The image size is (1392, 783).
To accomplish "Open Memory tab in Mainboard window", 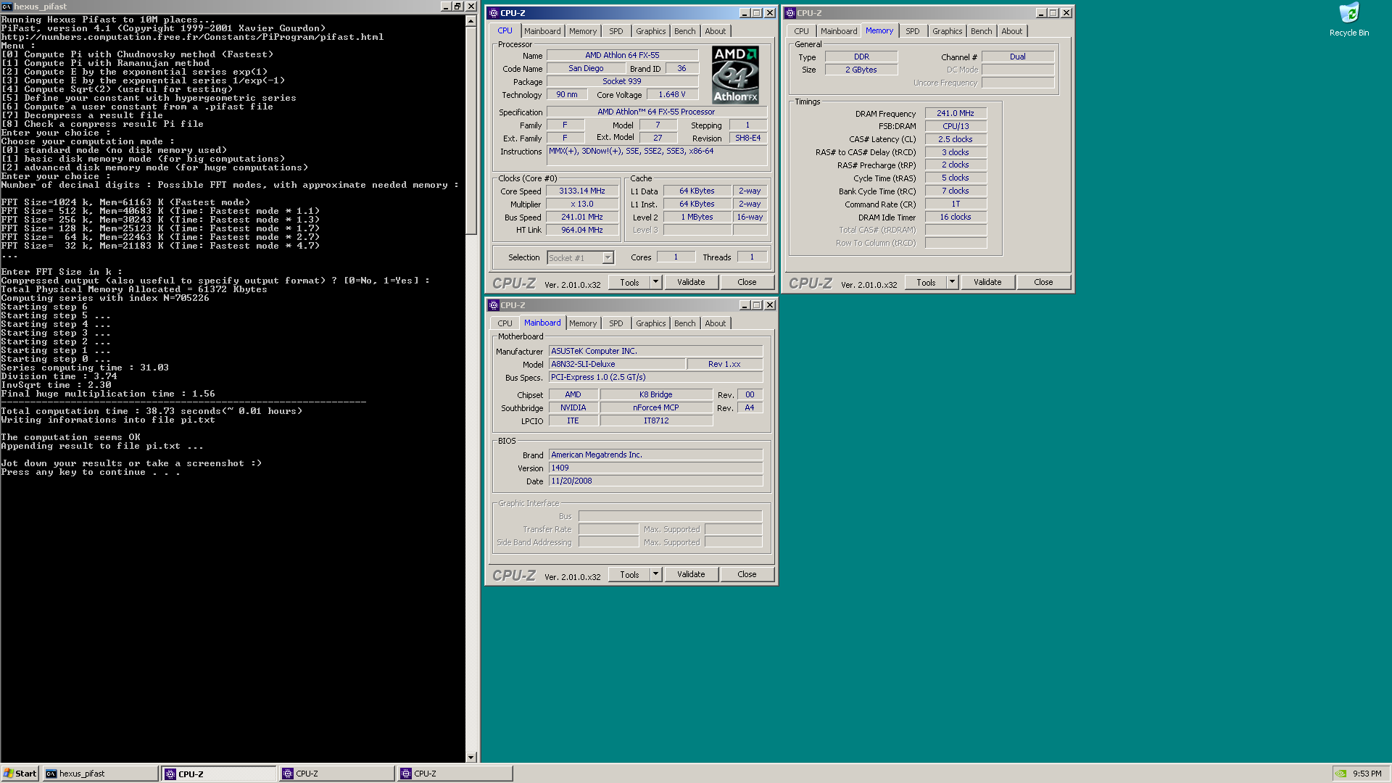I will [583, 323].
